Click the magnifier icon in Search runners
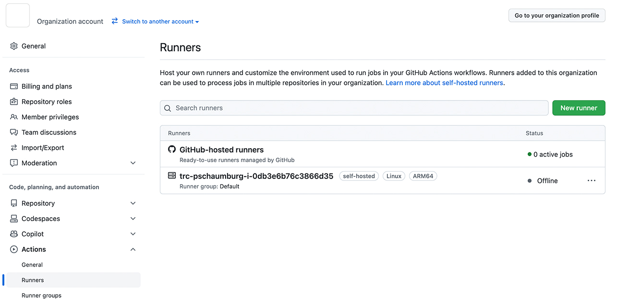 coord(168,108)
